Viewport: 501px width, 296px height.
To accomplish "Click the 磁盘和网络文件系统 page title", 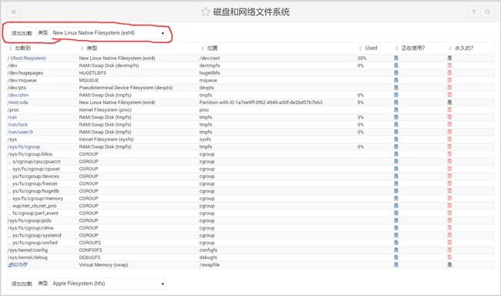I will (x=251, y=12).
